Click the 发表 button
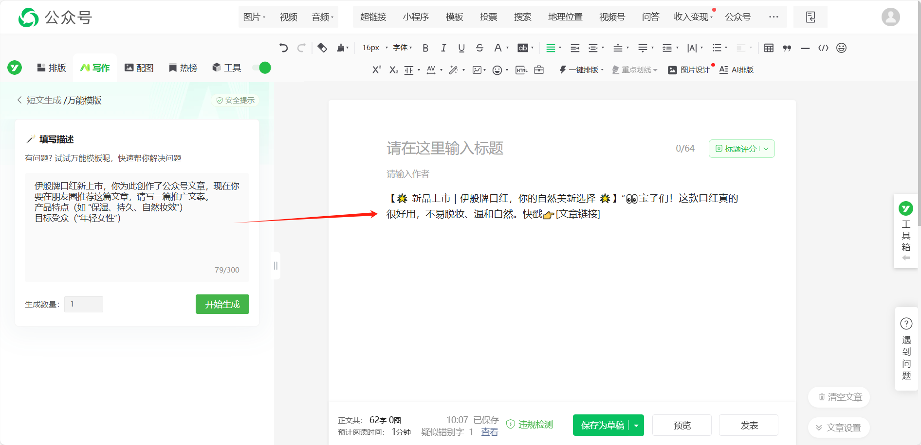Image resolution: width=921 pixels, height=445 pixels. tap(749, 426)
